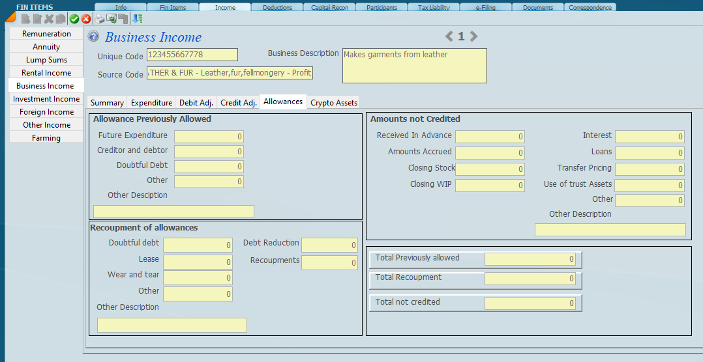Image resolution: width=703 pixels, height=362 pixels.
Task: Switch to the Deductions tab
Action: (x=277, y=8)
